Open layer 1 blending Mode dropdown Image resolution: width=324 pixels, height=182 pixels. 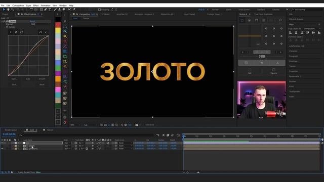[67, 143]
